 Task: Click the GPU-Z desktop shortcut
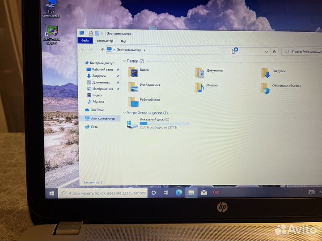[51, 35]
